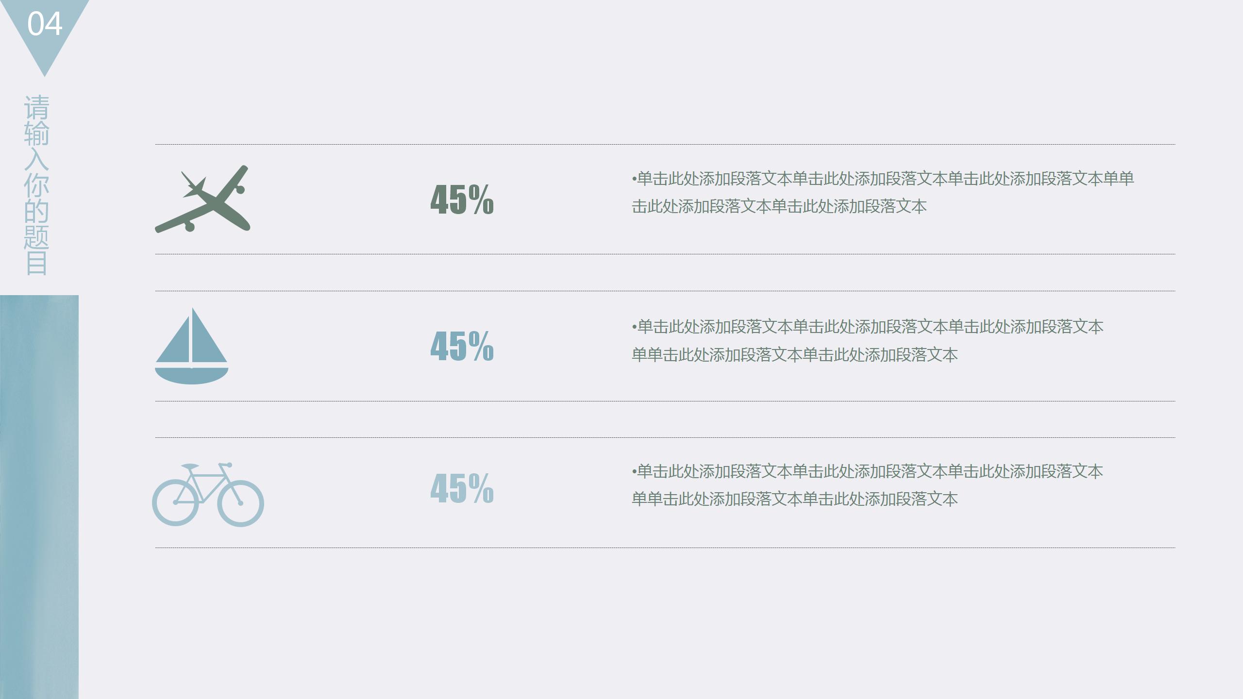
Task: Click the blue watercolor sidebar block
Action: 39,495
